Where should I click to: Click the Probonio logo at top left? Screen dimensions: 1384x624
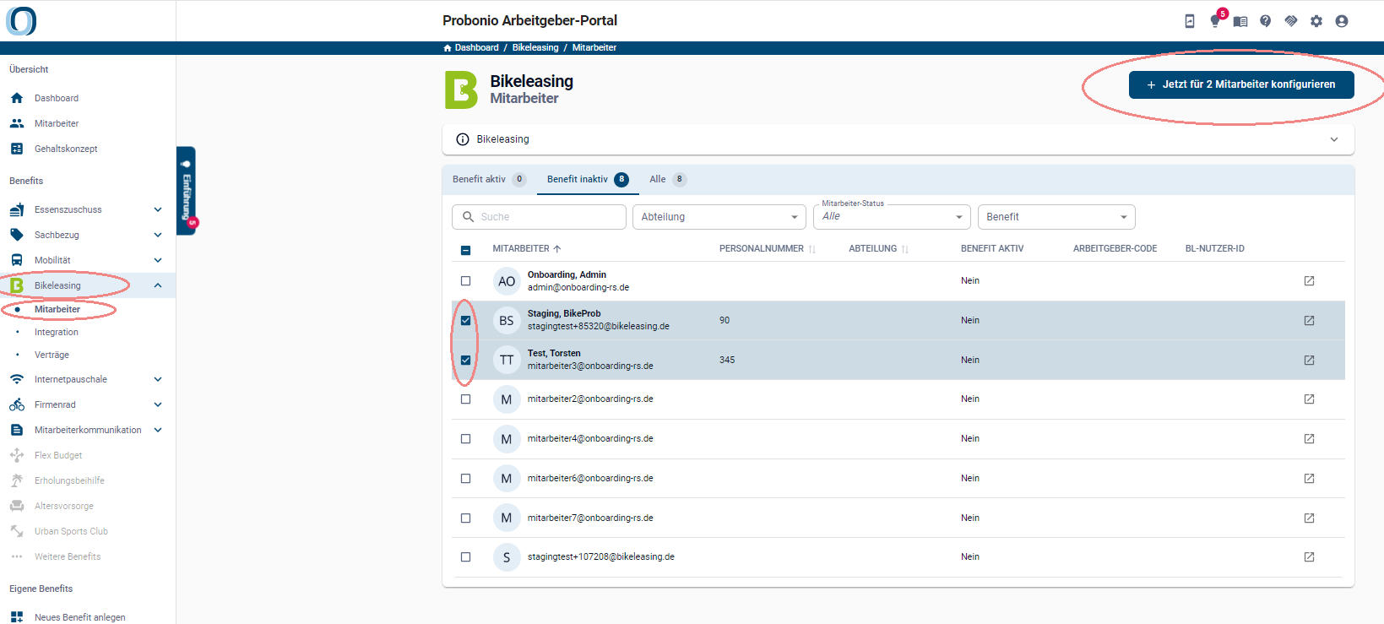click(x=21, y=21)
